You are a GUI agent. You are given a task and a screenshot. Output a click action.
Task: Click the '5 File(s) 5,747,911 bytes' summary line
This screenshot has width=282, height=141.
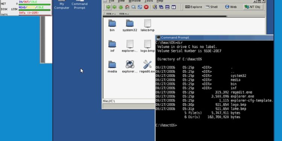coord(212,113)
